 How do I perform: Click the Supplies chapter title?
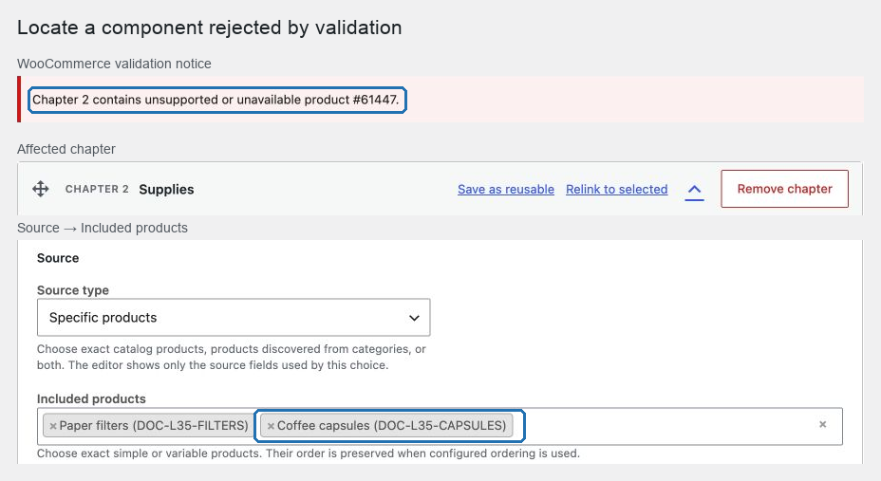(166, 190)
